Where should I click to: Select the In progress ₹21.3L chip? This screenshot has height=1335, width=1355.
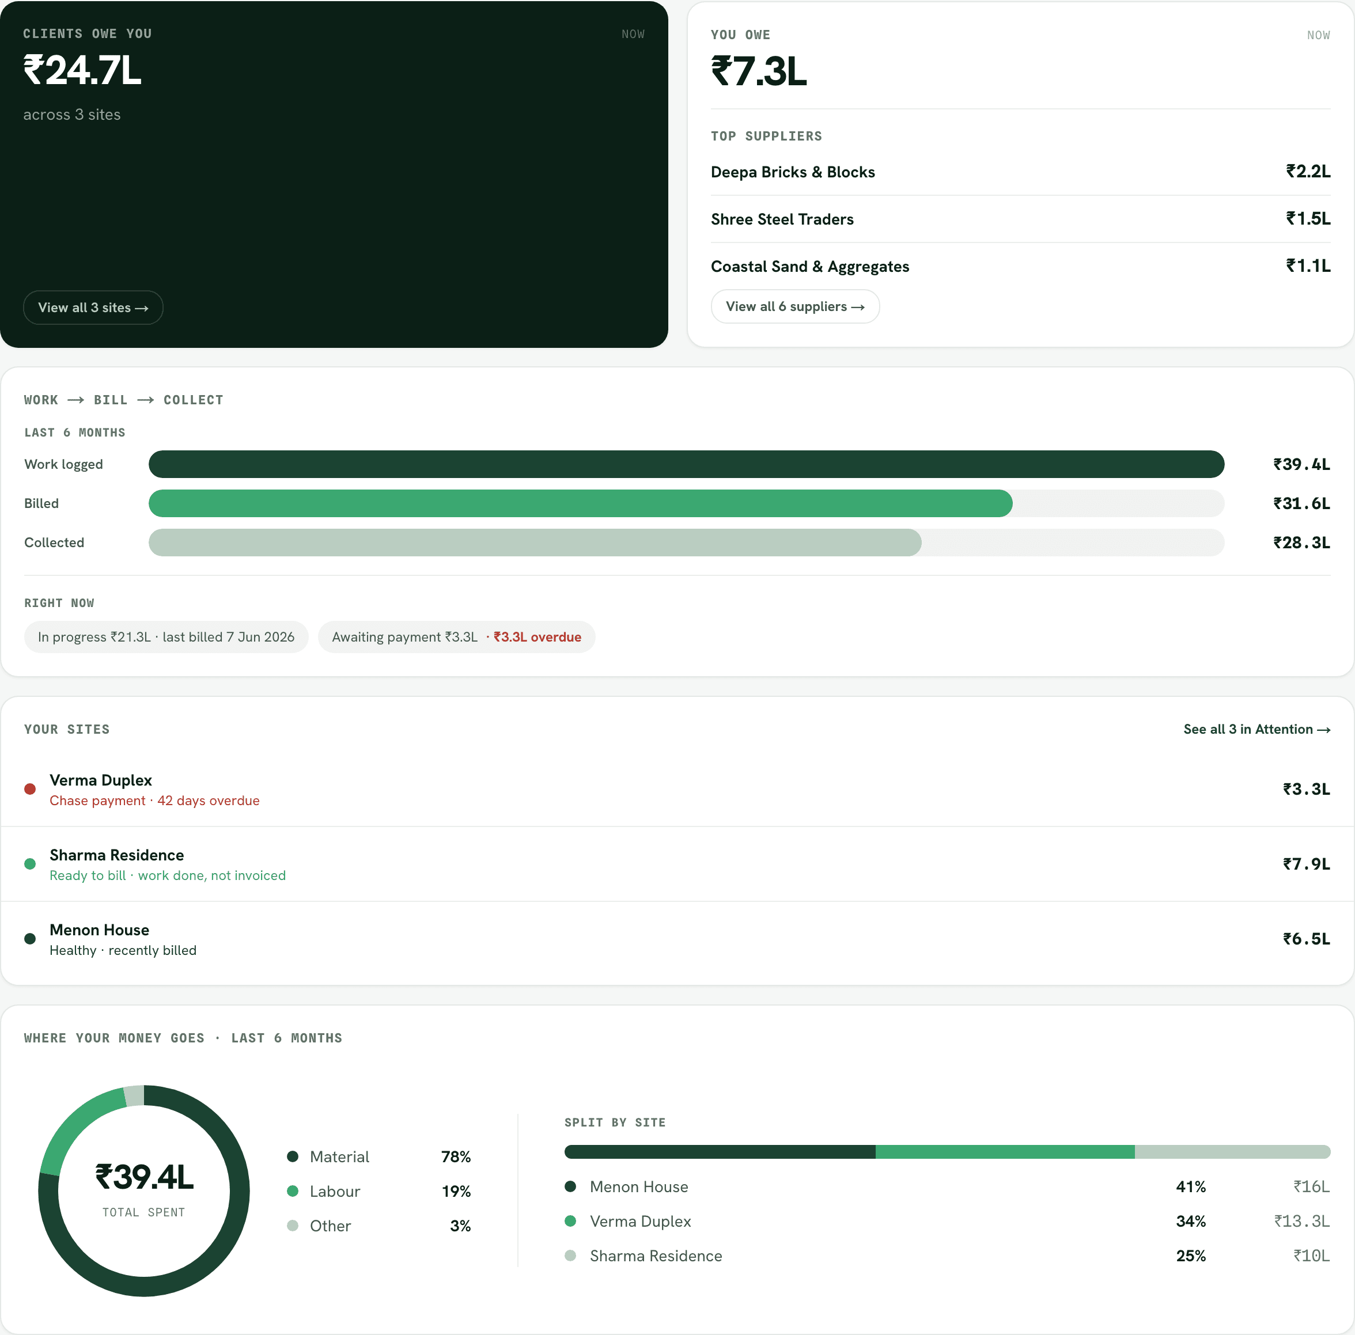pyautogui.click(x=166, y=636)
